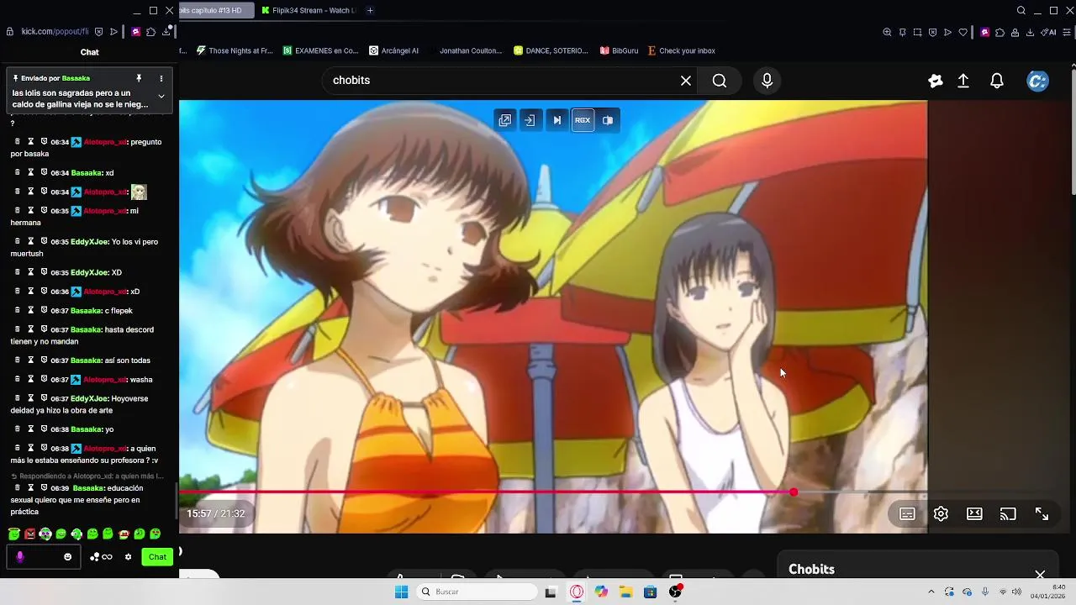
Task: Click the Chat send button
Action: click(x=157, y=556)
